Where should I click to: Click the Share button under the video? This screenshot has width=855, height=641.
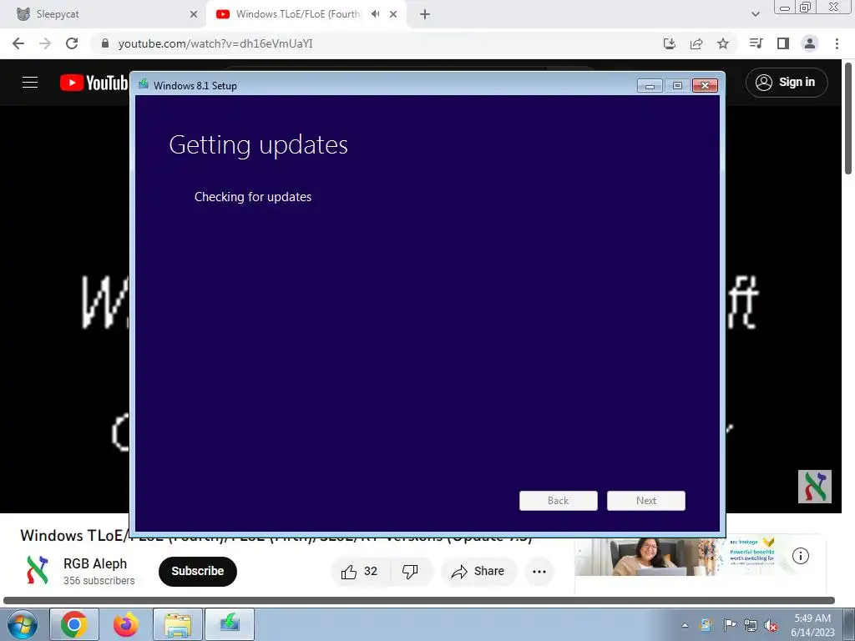click(x=478, y=571)
